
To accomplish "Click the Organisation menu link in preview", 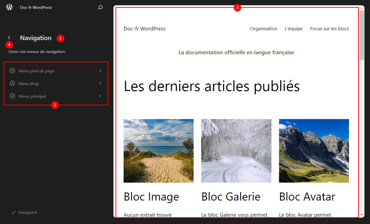I will coord(263,29).
